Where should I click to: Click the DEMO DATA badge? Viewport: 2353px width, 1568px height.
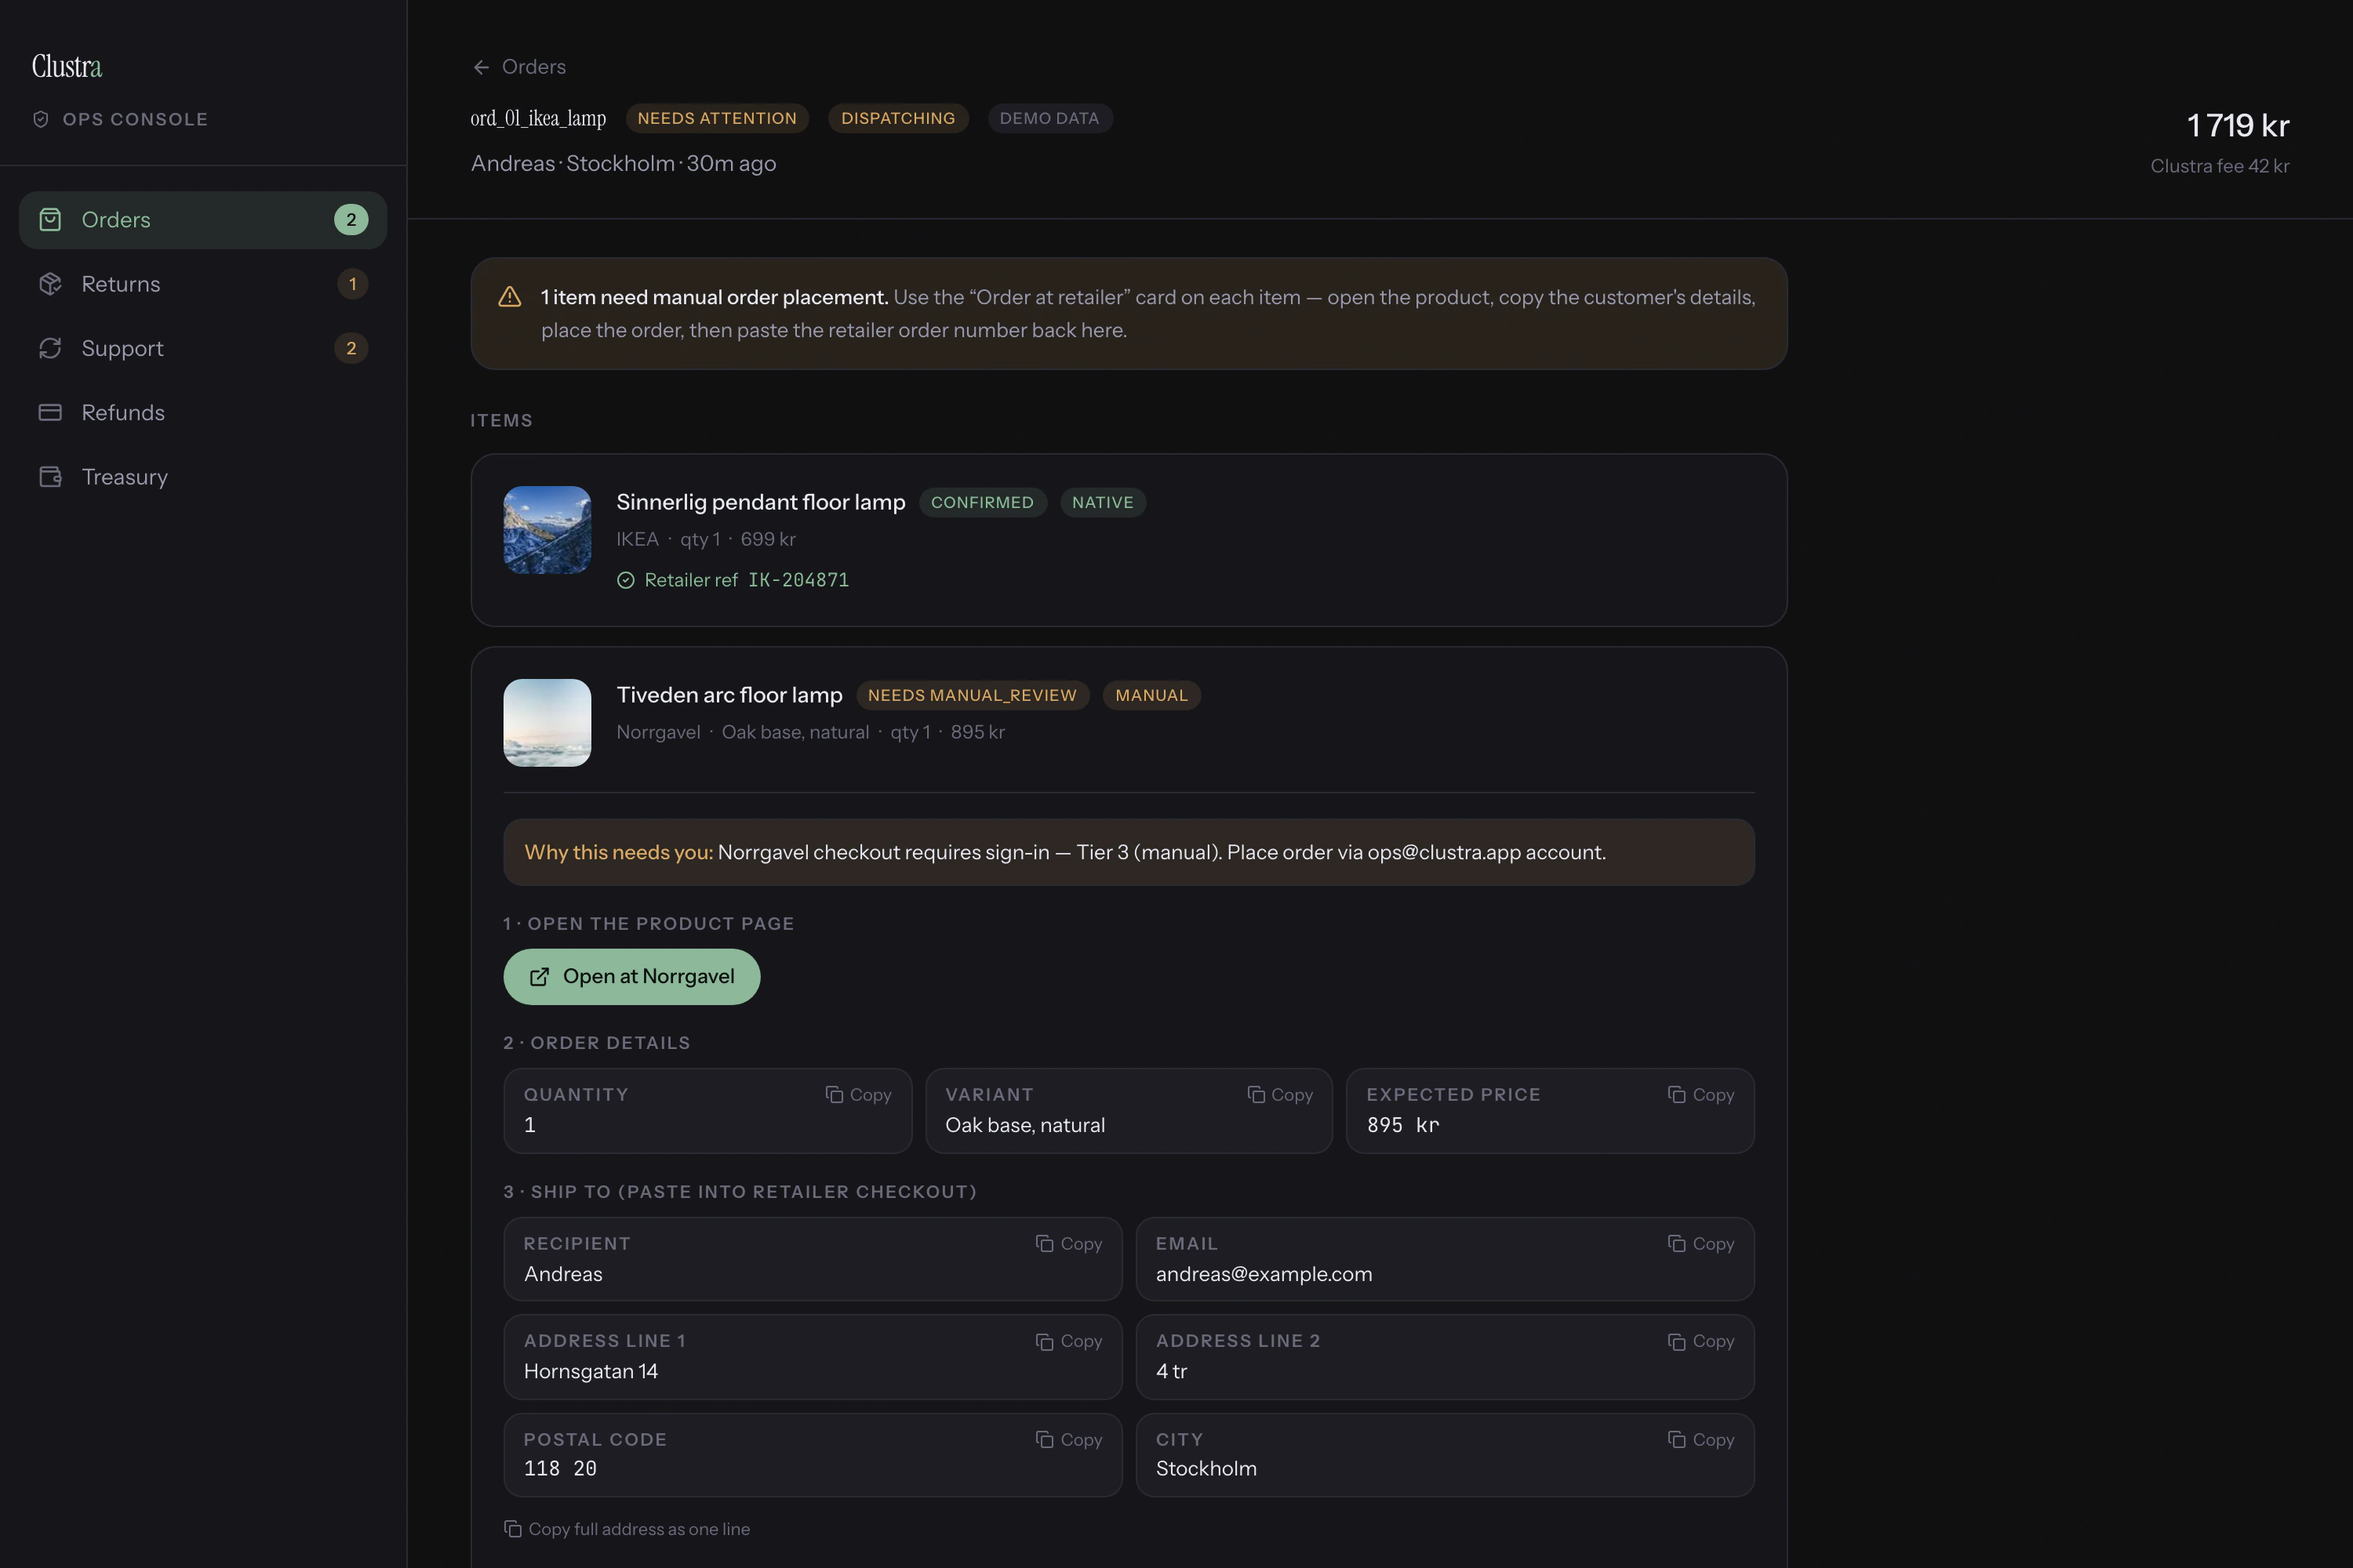(1049, 118)
